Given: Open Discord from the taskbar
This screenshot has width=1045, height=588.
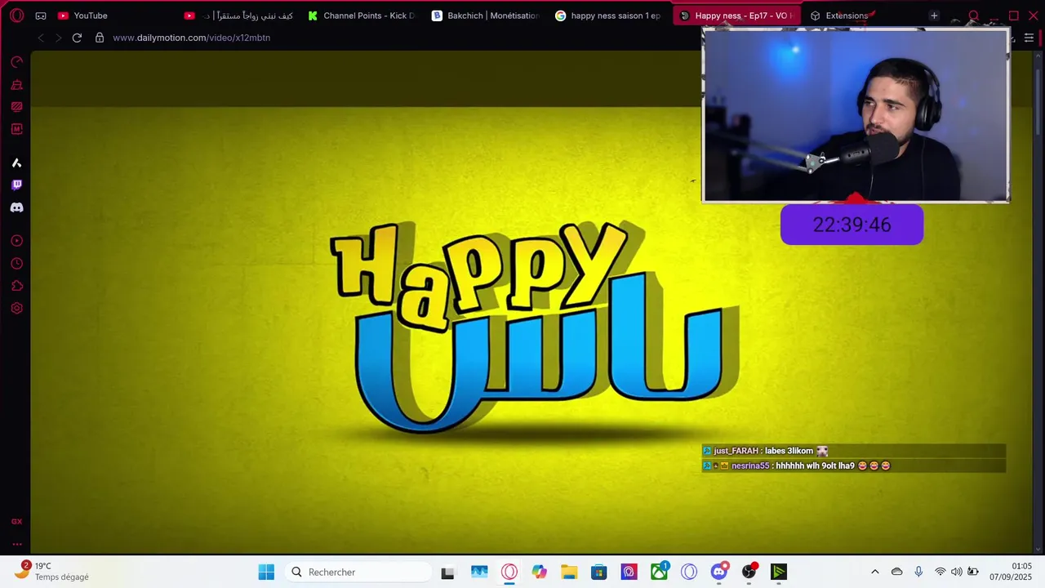Looking at the screenshot, I should 719,572.
